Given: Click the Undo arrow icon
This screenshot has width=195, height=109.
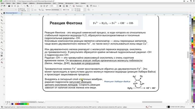Looking at the screenshot, I should pyautogui.click(x=31, y=6).
